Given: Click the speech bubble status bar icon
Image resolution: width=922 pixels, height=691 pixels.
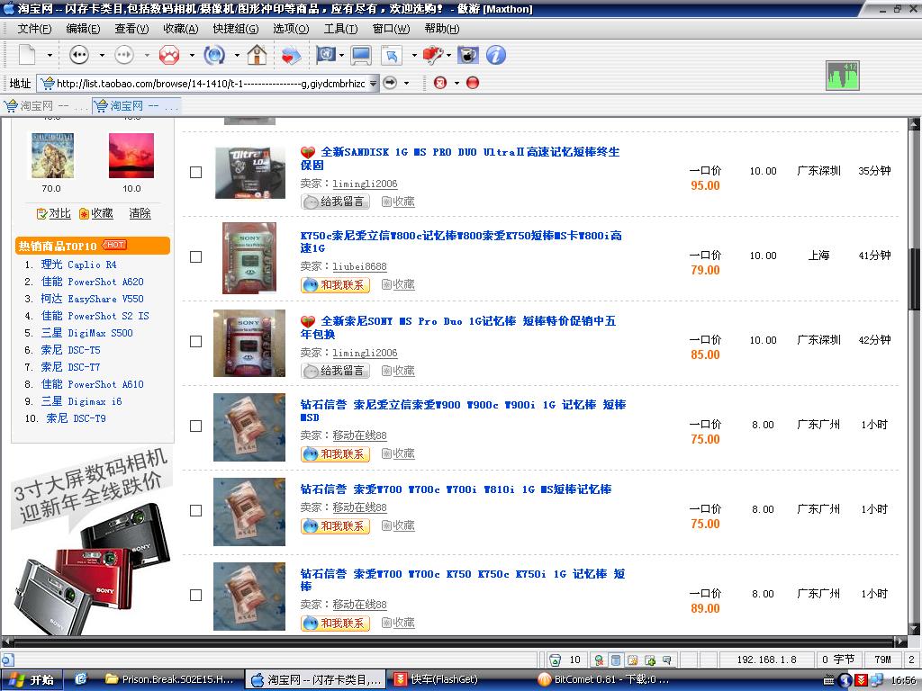Looking at the screenshot, I should pyautogui.click(x=667, y=660).
